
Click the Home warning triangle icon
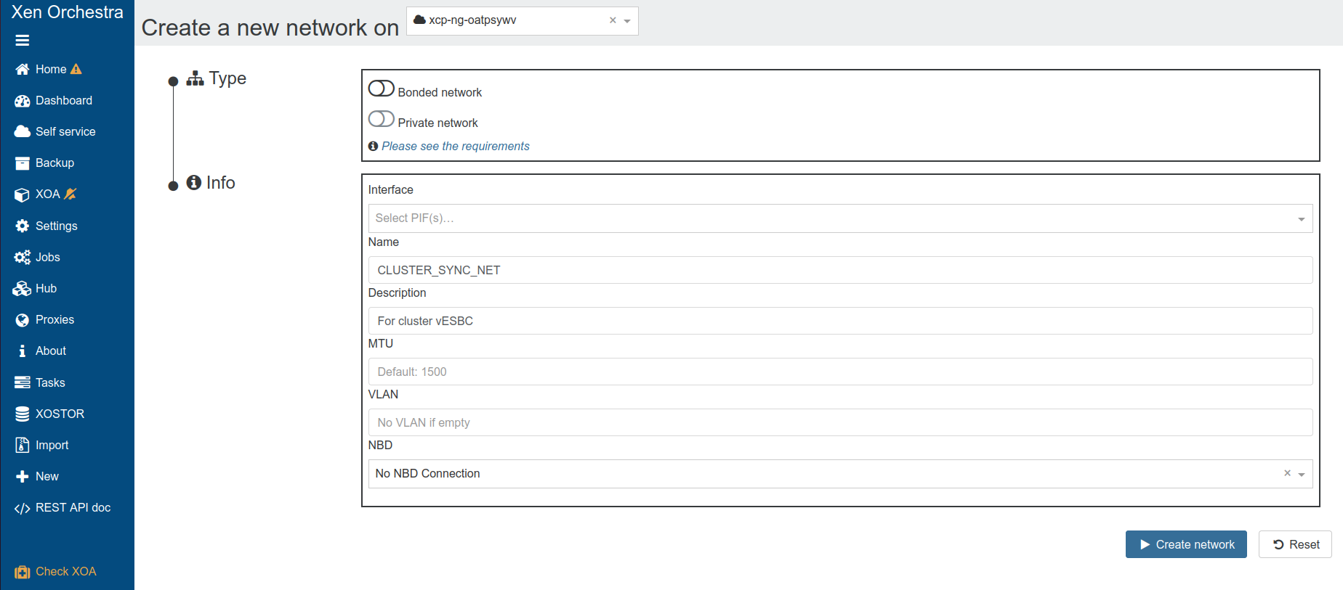pos(76,70)
